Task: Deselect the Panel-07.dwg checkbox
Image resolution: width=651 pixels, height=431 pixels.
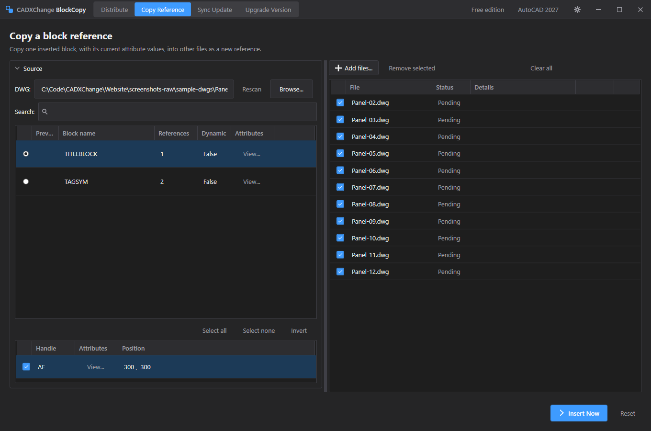Action: [340, 187]
